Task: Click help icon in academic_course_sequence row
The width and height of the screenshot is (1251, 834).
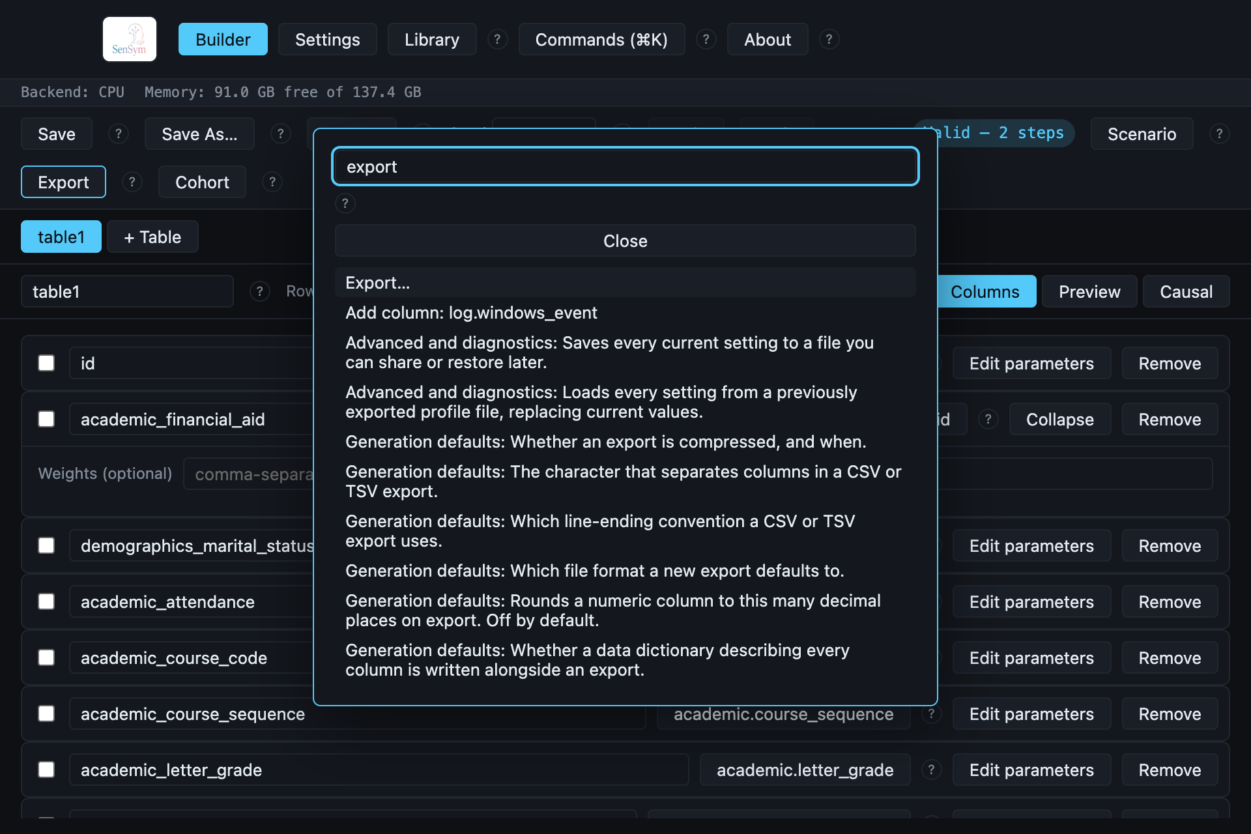Action: [x=931, y=713]
